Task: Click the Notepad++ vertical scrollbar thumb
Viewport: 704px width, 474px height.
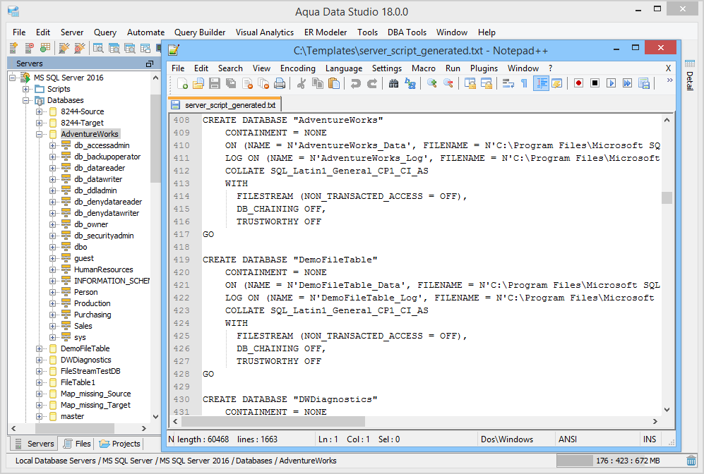Action: click(667, 197)
